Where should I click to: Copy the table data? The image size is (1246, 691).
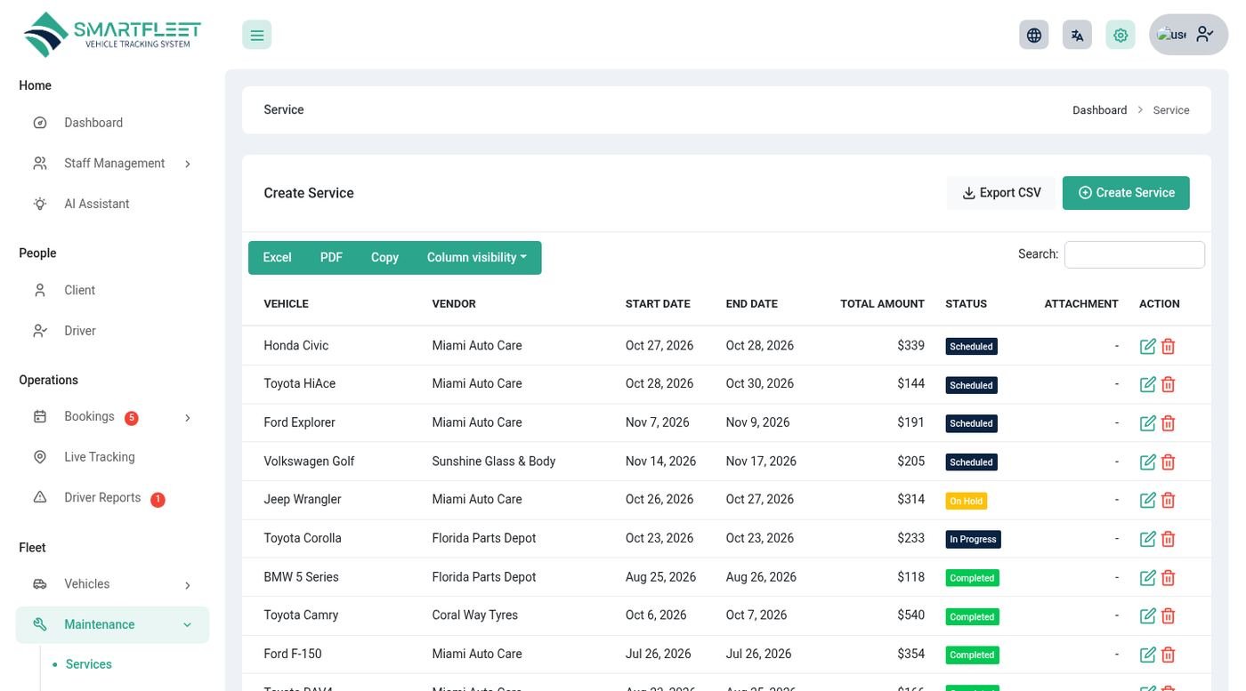384,258
